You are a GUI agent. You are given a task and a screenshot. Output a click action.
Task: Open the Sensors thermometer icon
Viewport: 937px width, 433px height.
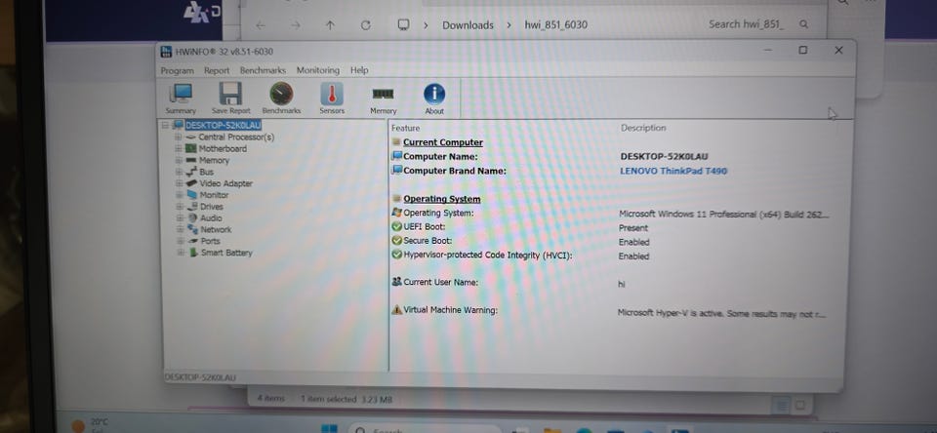coord(332,98)
